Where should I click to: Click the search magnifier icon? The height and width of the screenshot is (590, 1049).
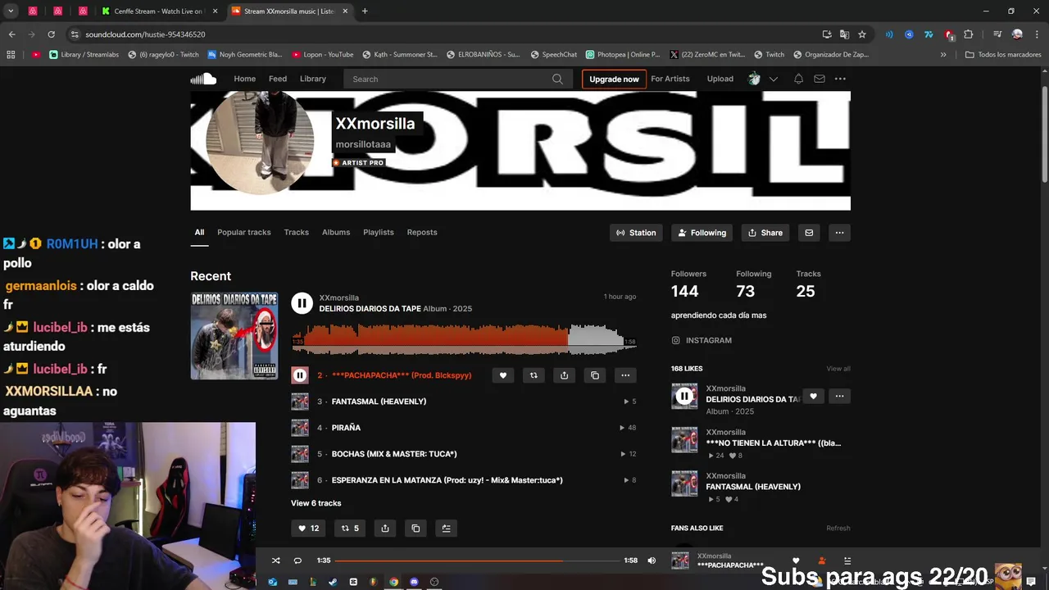coord(557,79)
